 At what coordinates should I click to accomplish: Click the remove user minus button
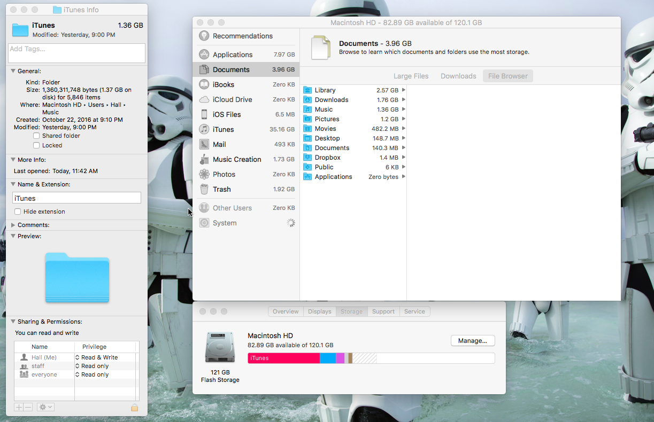coord(28,407)
